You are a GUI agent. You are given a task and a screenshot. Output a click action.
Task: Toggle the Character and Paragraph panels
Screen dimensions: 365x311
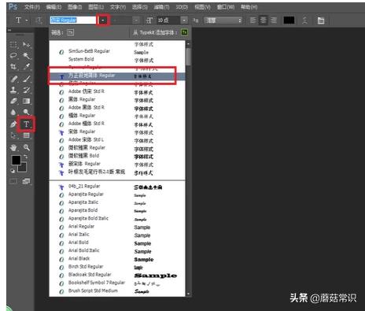[321, 20]
